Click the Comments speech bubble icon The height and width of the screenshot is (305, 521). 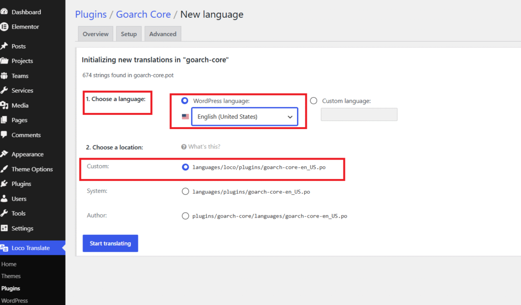click(4, 135)
